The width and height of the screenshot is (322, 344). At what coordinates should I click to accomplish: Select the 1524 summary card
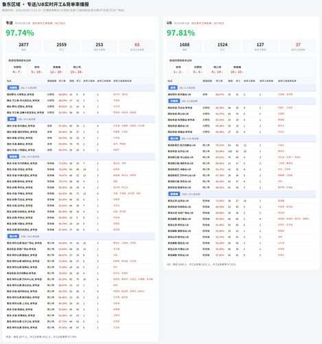222,46
